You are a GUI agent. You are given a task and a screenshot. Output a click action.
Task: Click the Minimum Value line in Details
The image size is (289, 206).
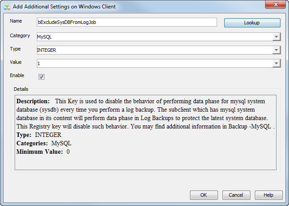[43, 152]
